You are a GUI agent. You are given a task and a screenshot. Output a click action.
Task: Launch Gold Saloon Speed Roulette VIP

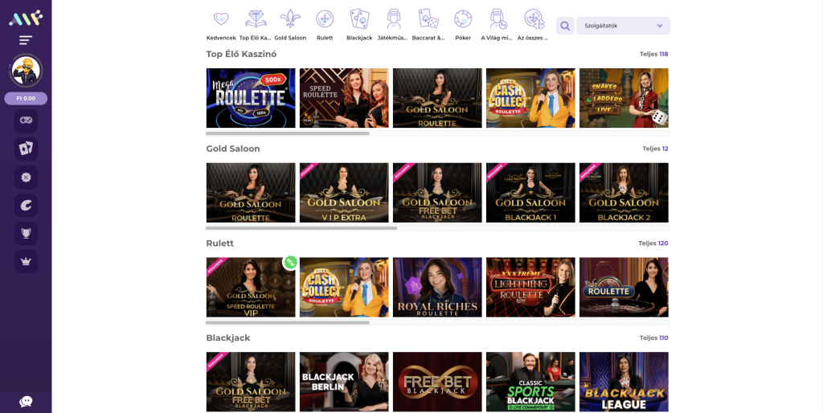251,287
